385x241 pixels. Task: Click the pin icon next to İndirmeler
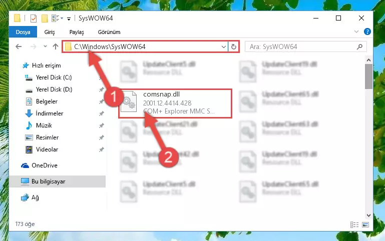coord(101,114)
